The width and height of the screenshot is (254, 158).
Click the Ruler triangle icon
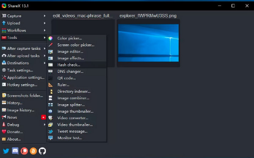click(50, 85)
